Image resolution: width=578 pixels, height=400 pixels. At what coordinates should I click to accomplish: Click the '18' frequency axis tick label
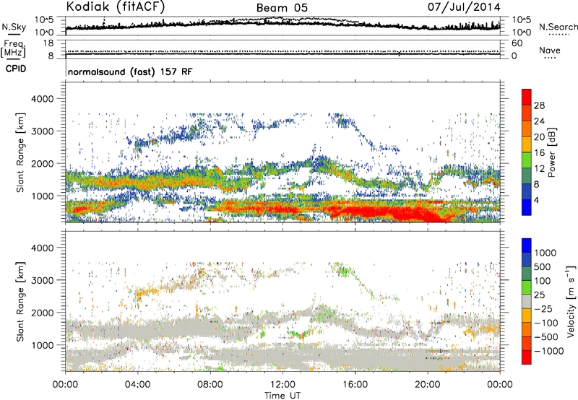click(x=48, y=43)
